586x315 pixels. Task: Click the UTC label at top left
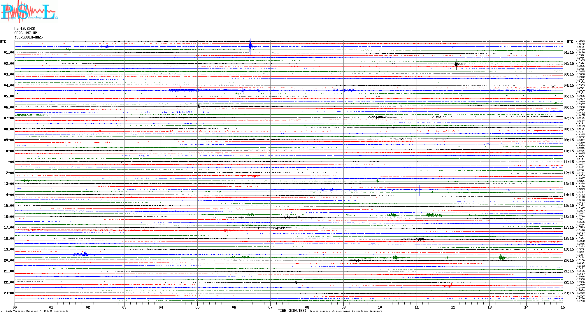point(3,42)
